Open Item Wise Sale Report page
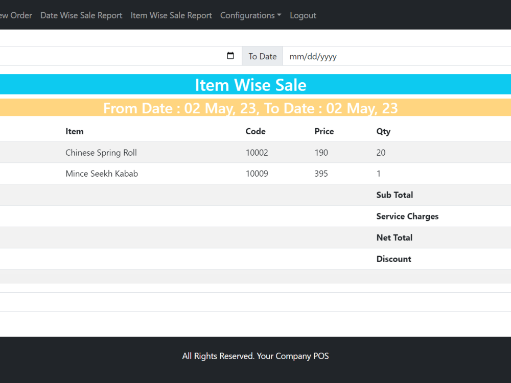This screenshot has height=383, width=511. [x=171, y=15]
